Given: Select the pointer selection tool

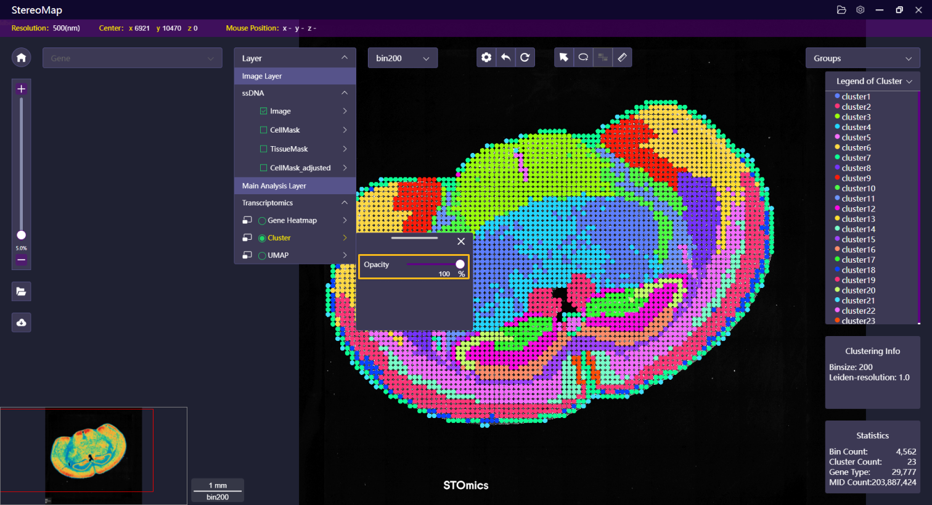Looking at the screenshot, I should point(563,57).
